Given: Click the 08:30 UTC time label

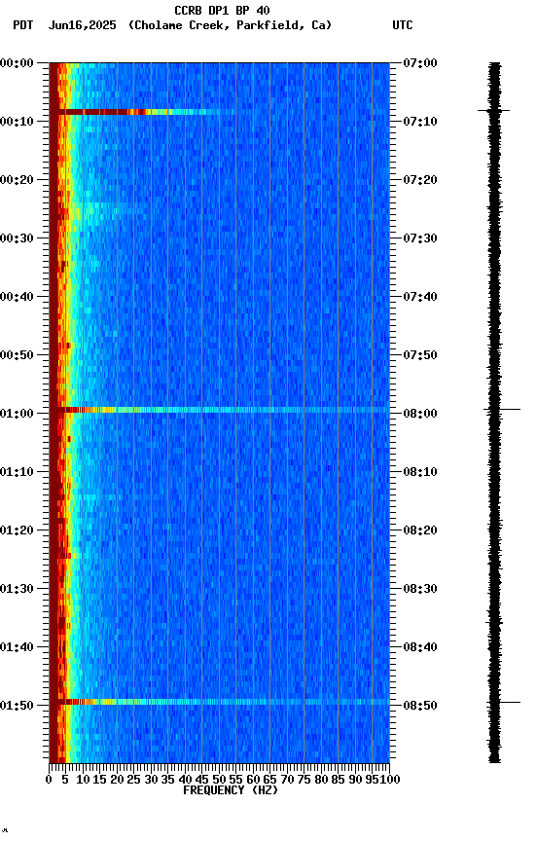Looking at the screenshot, I should click(x=420, y=590).
